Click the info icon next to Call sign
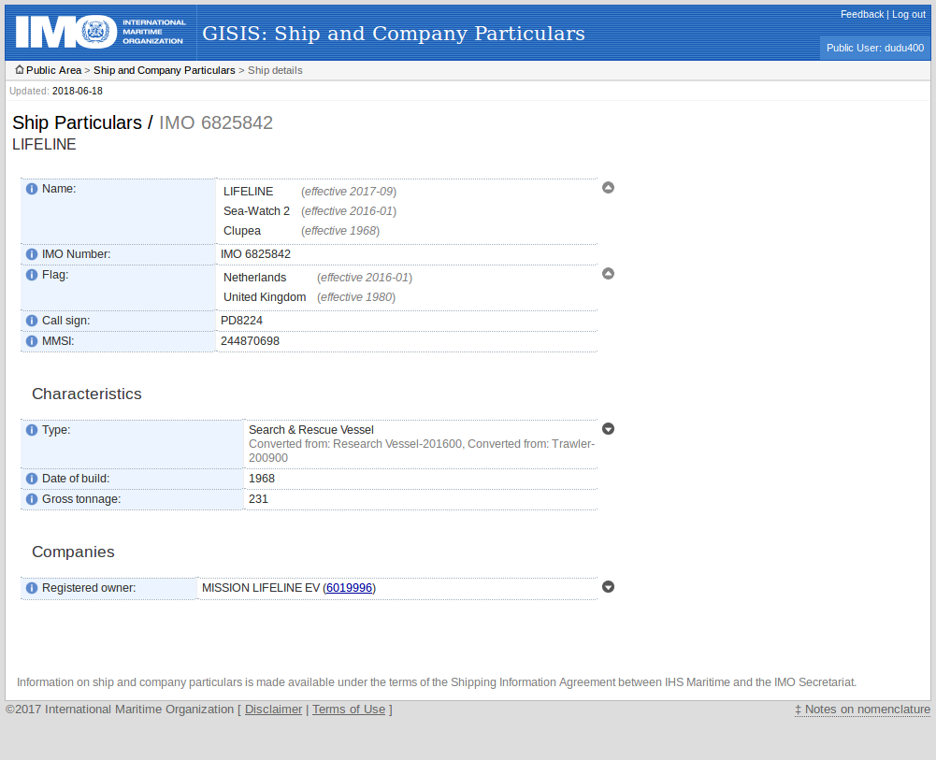The image size is (936, 760). (x=32, y=321)
